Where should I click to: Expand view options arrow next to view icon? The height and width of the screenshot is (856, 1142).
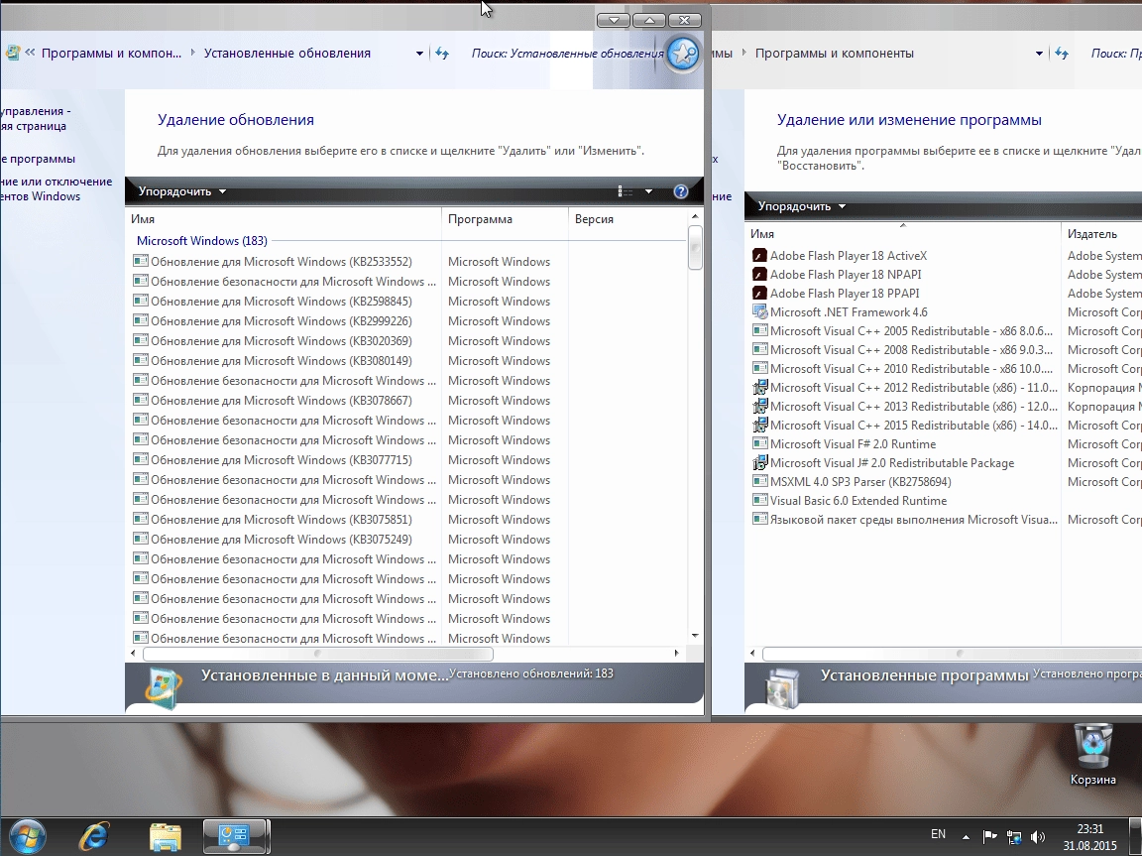click(x=648, y=191)
